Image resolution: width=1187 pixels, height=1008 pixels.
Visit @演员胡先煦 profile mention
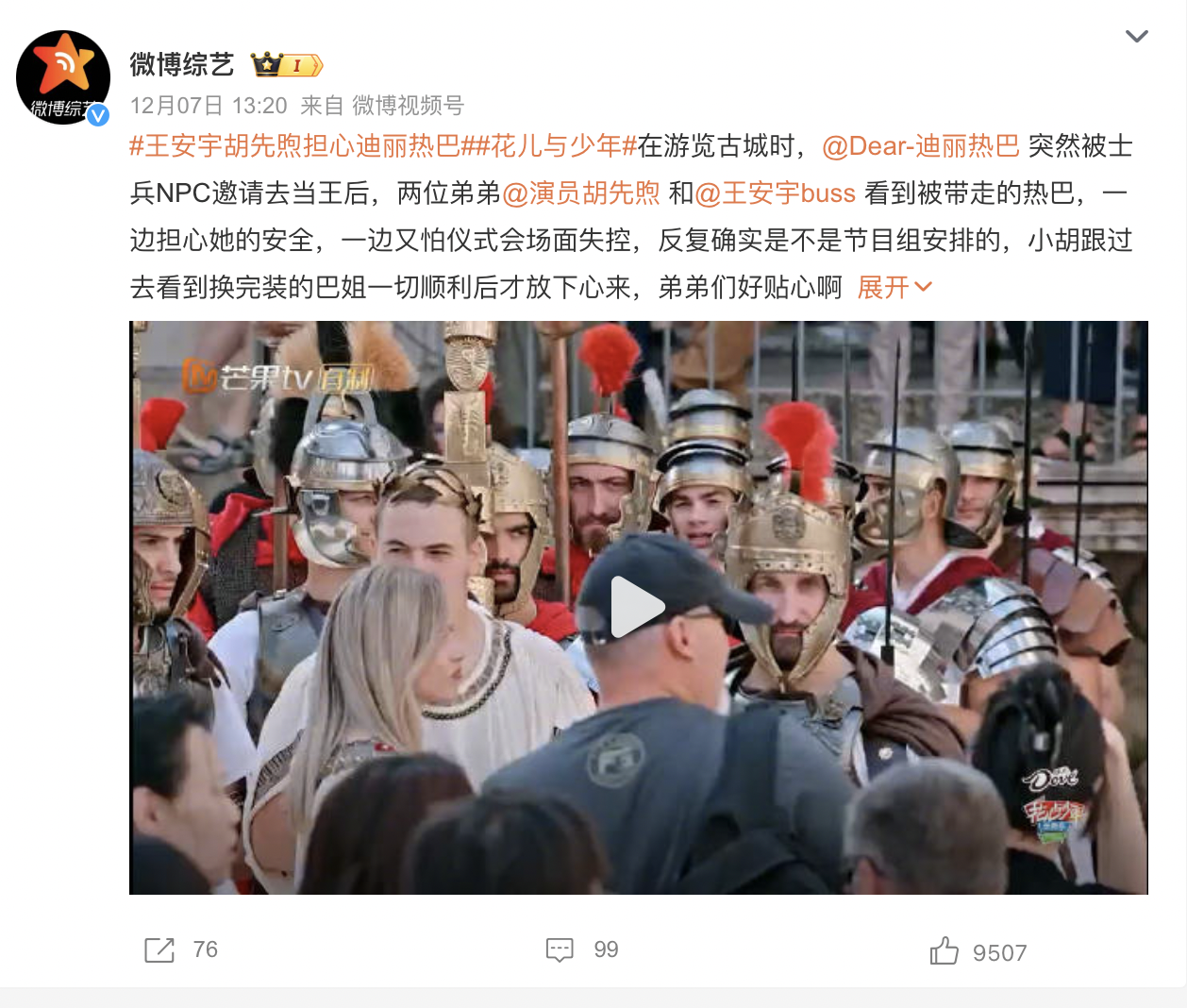point(581,193)
